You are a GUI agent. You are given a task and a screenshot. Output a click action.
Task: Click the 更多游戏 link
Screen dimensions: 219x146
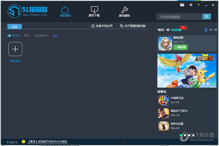pos(15,61)
